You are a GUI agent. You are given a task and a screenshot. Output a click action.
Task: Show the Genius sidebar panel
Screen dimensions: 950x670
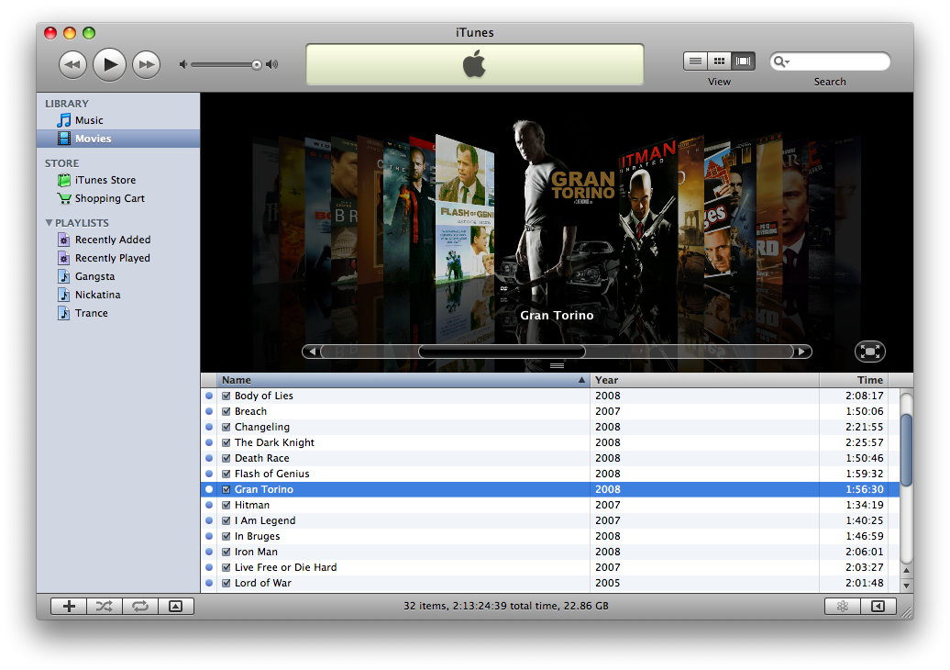tap(878, 607)
